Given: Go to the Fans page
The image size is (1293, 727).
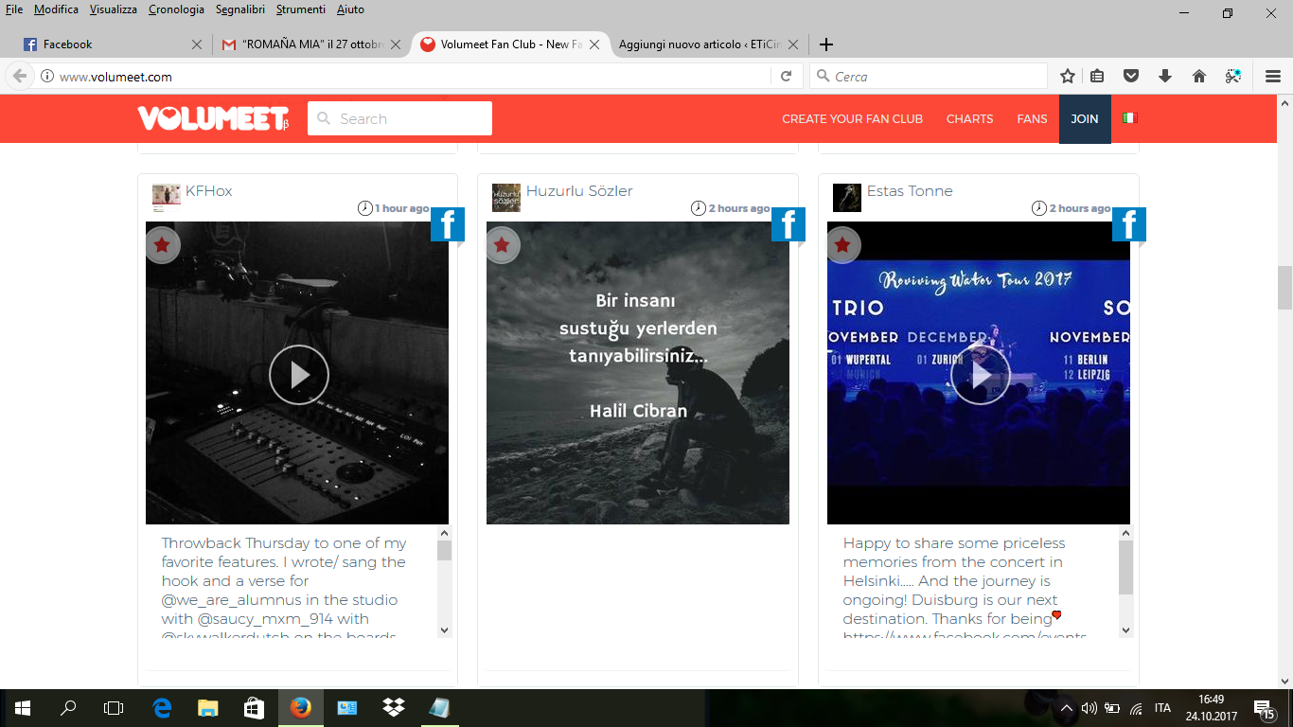Looking at the screenshot, I should coord(1032,119).
